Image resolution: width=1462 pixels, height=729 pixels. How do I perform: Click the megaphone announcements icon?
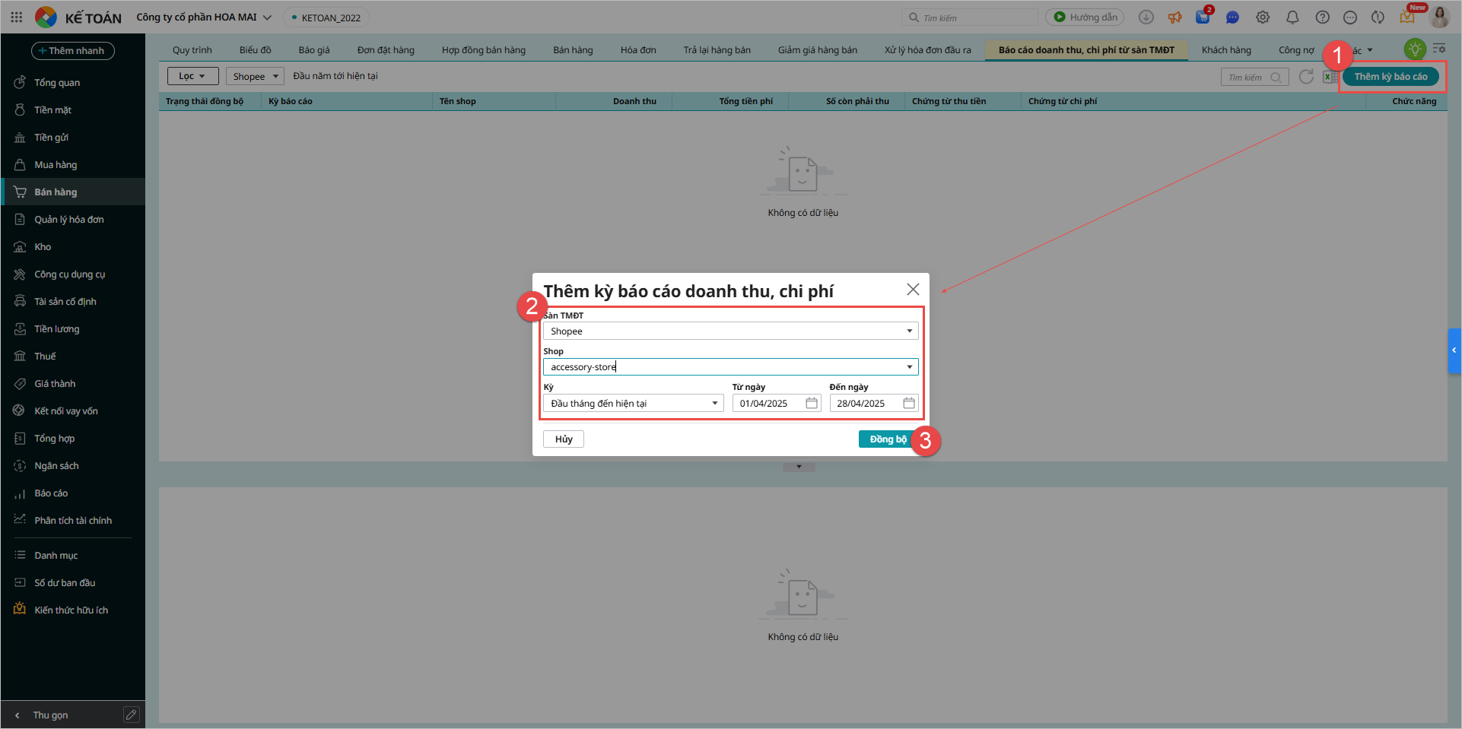coord(1174,17)
